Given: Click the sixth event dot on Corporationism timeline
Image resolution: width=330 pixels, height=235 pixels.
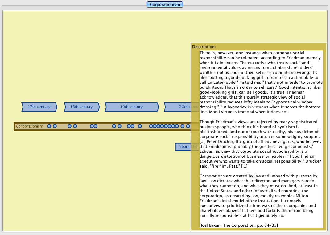Looking at the screenshot, I should click(x=96, y=126).
